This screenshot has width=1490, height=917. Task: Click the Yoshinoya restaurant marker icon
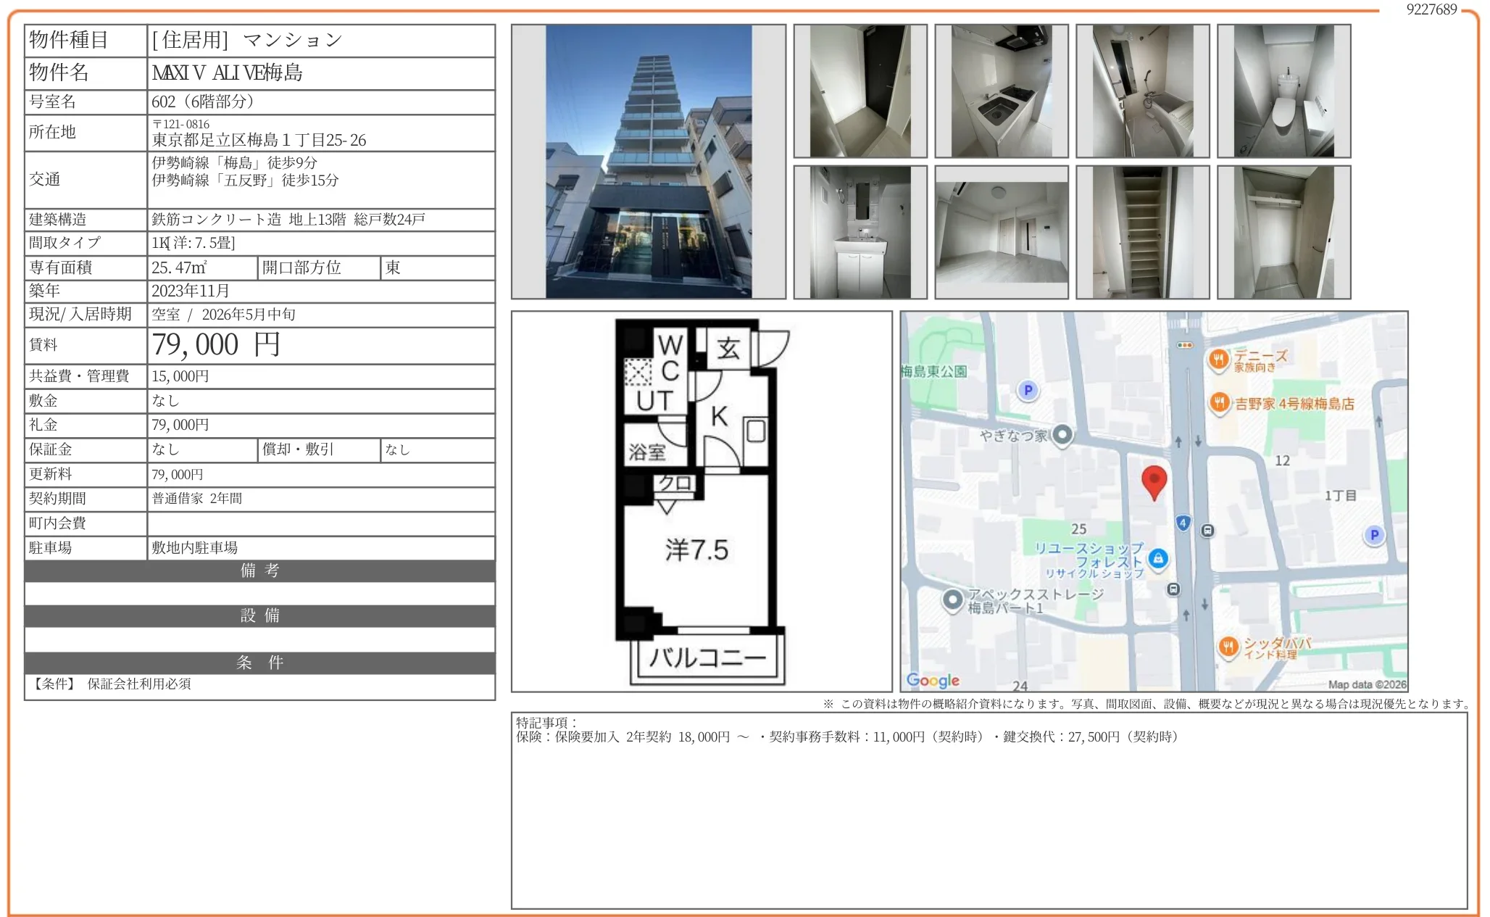click(1220, 402)
